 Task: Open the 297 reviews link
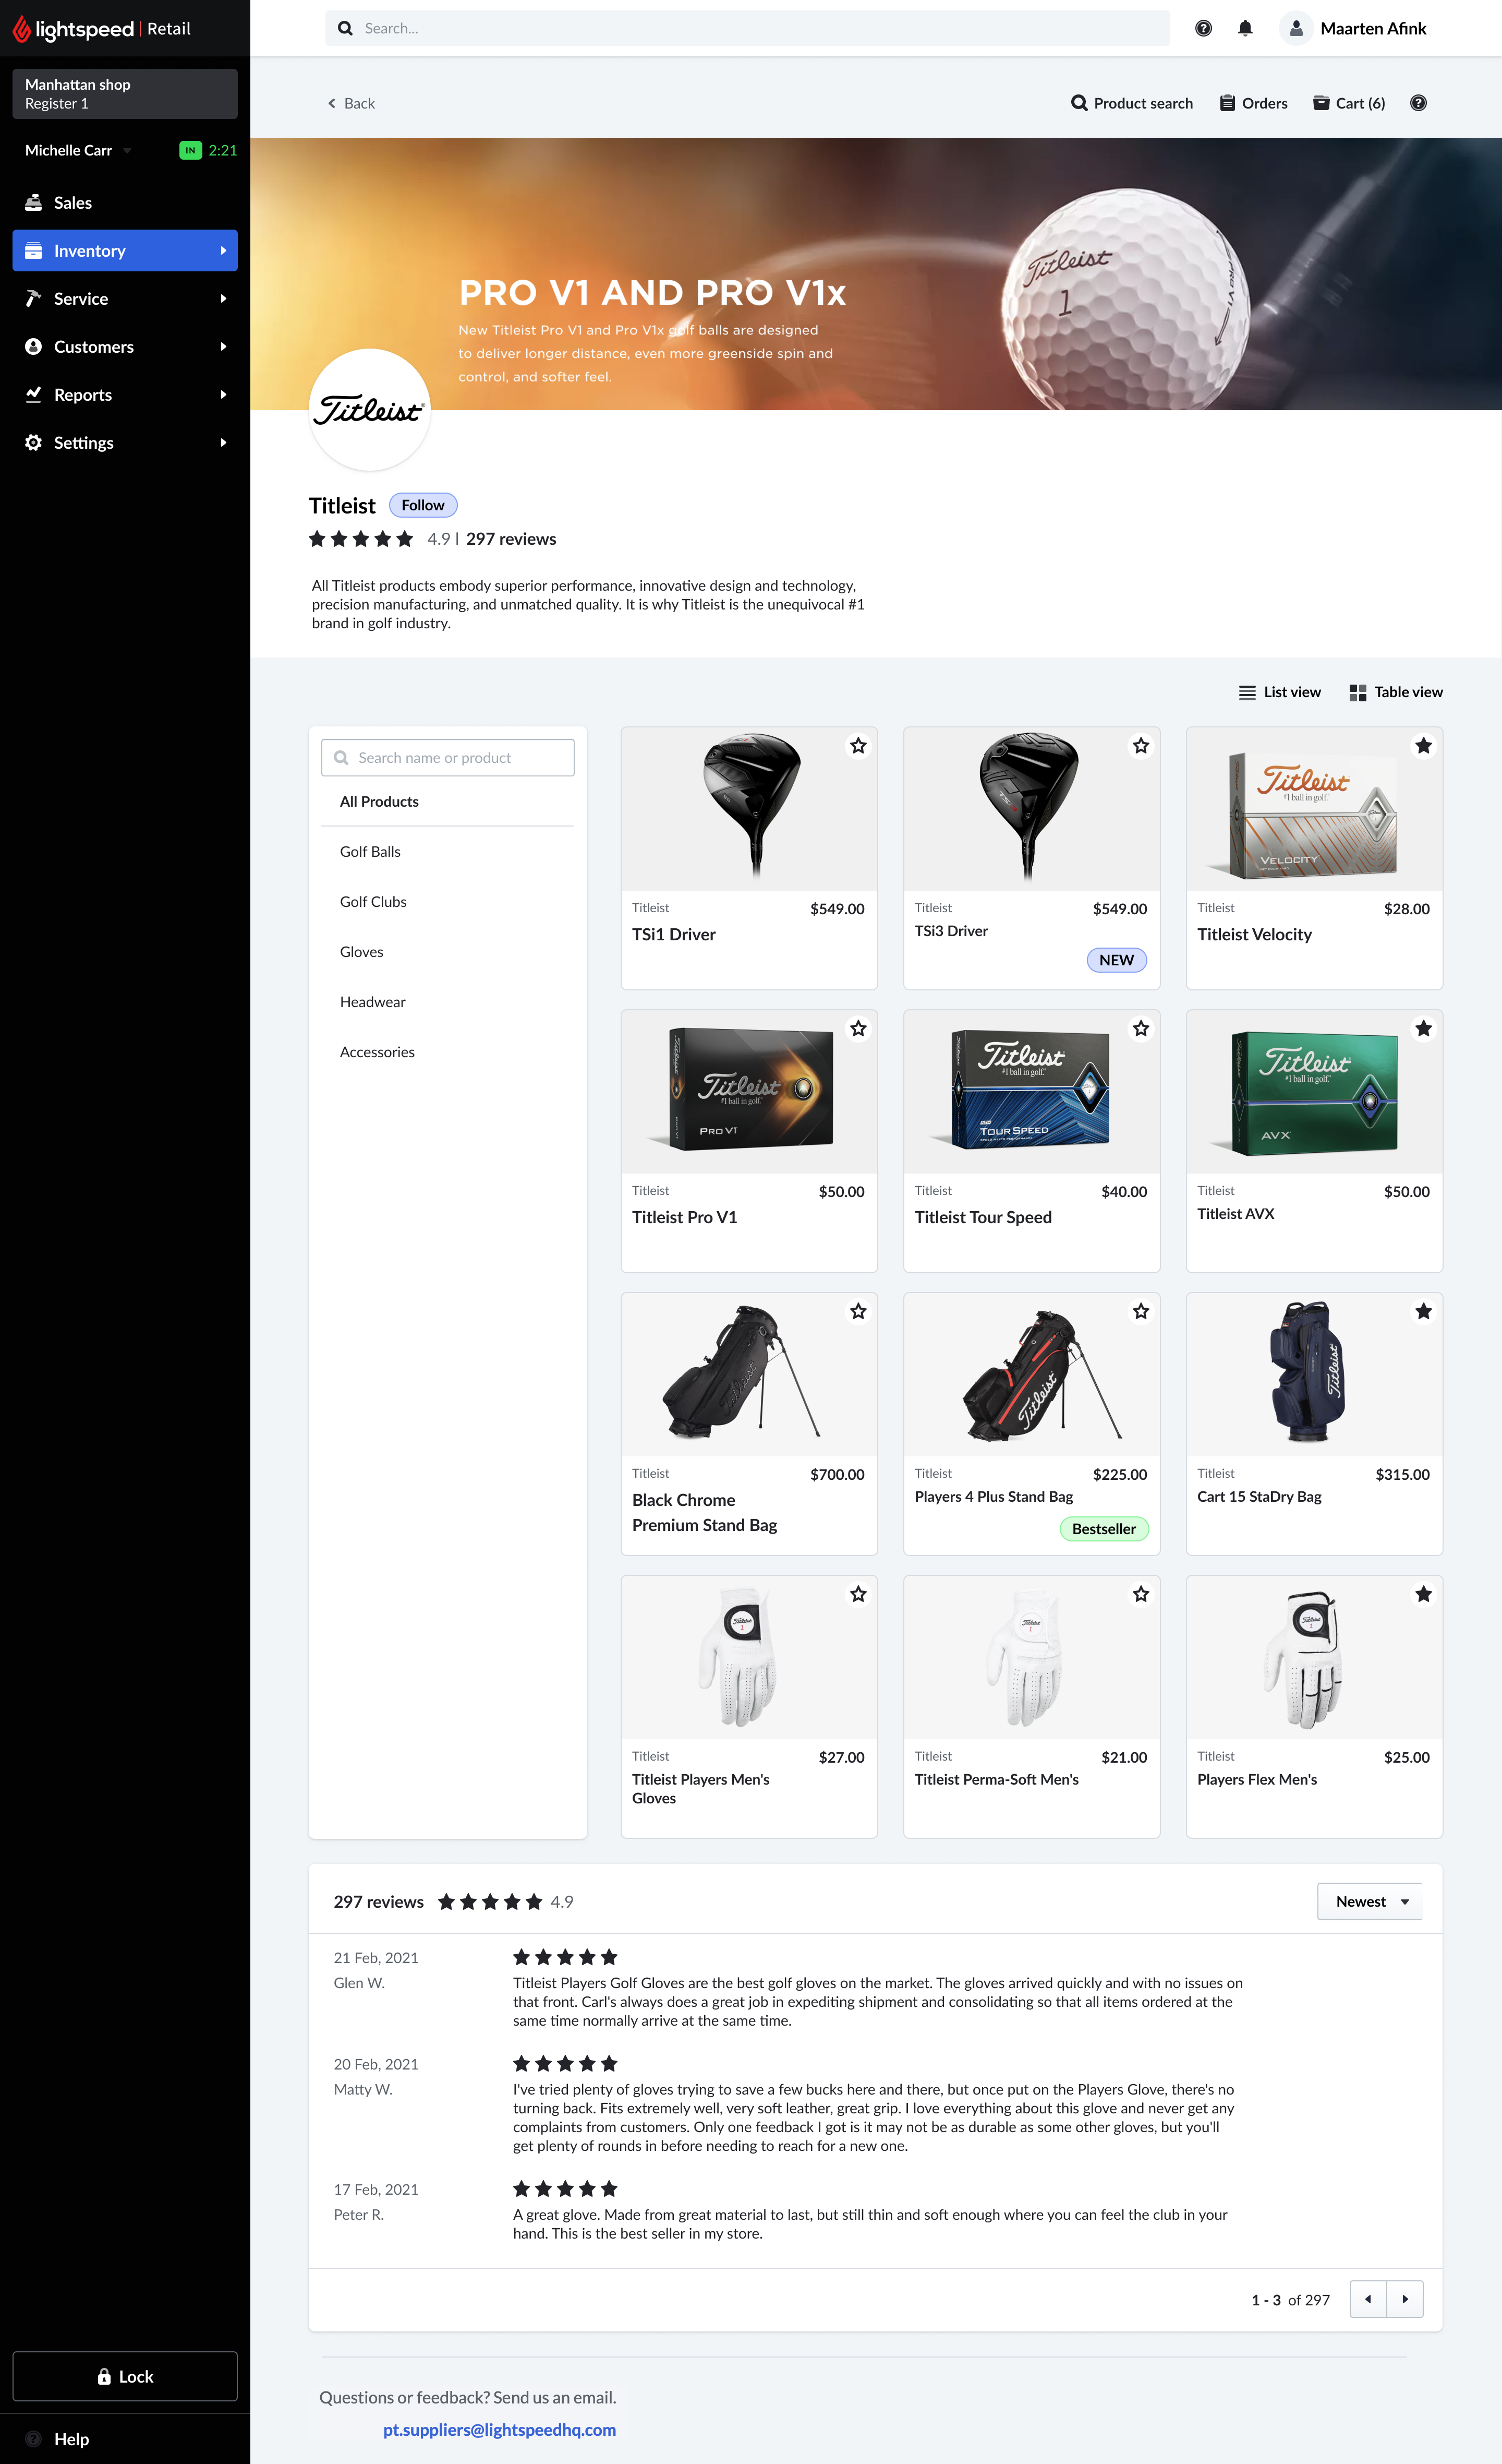coord(511,539)
